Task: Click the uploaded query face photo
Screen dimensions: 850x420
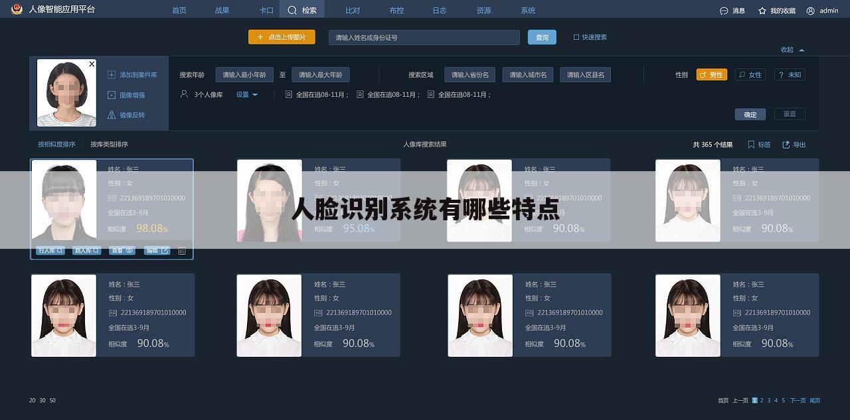Action: point(66,93)
